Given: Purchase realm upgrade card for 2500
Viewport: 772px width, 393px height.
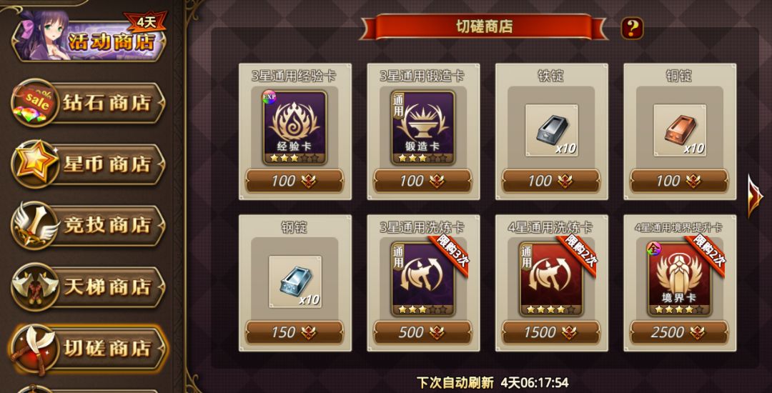Looking at the screenshot, I should click(x=680, y=332).
